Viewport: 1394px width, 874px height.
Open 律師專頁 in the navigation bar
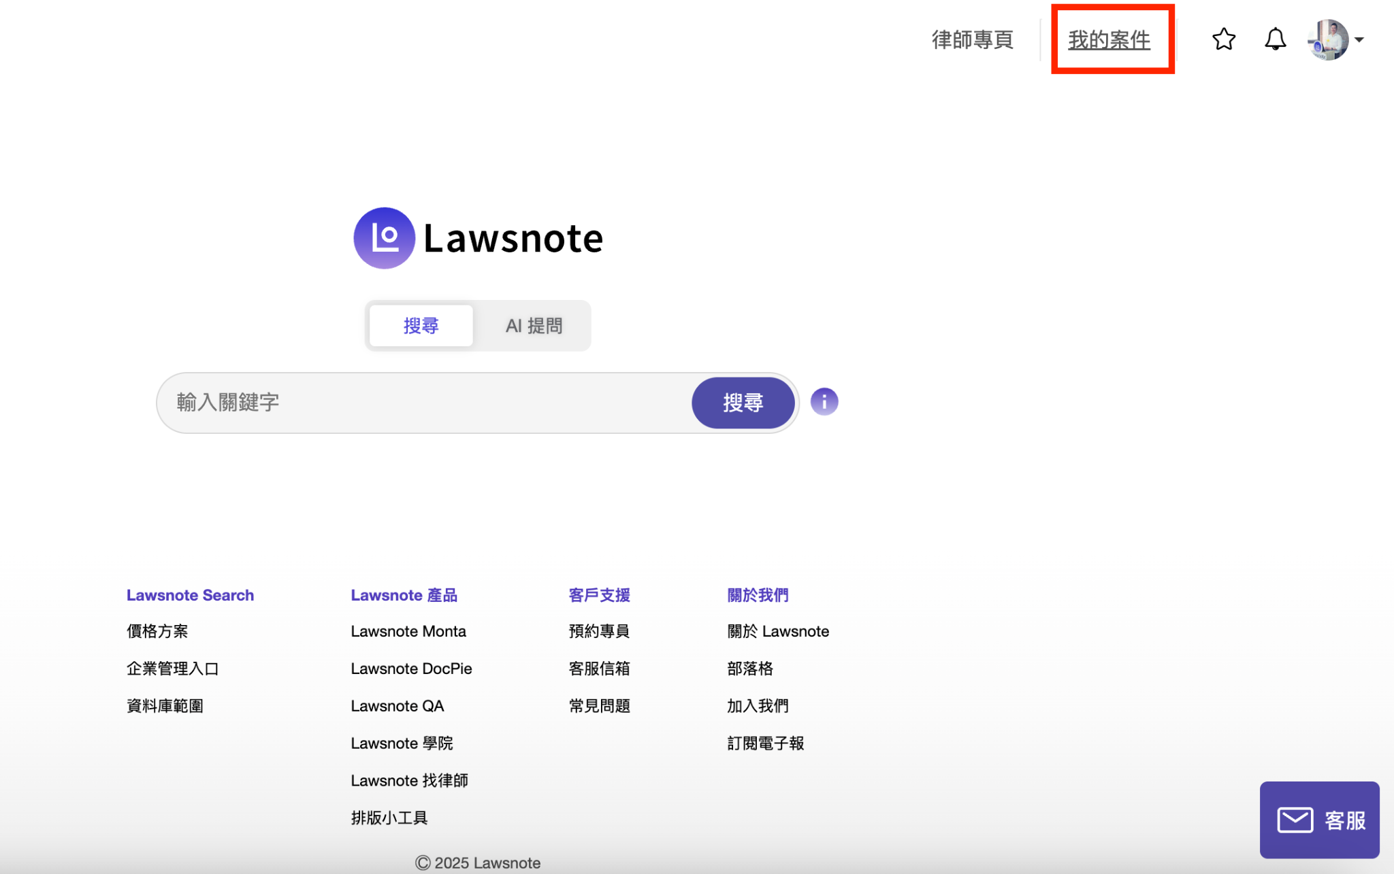pos(973,39)
